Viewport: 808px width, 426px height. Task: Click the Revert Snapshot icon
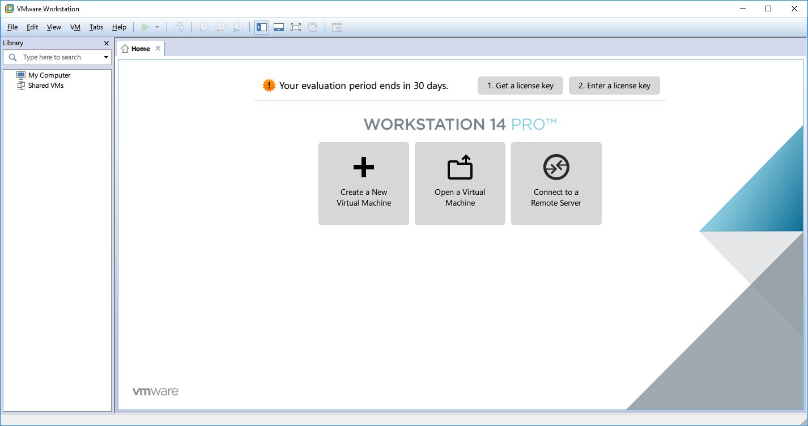coord(220,27)
